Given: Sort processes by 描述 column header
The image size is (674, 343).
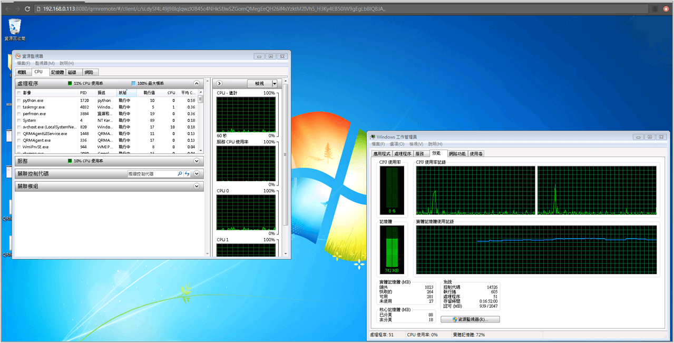Looking at the screenshot, I should [106, 93].
